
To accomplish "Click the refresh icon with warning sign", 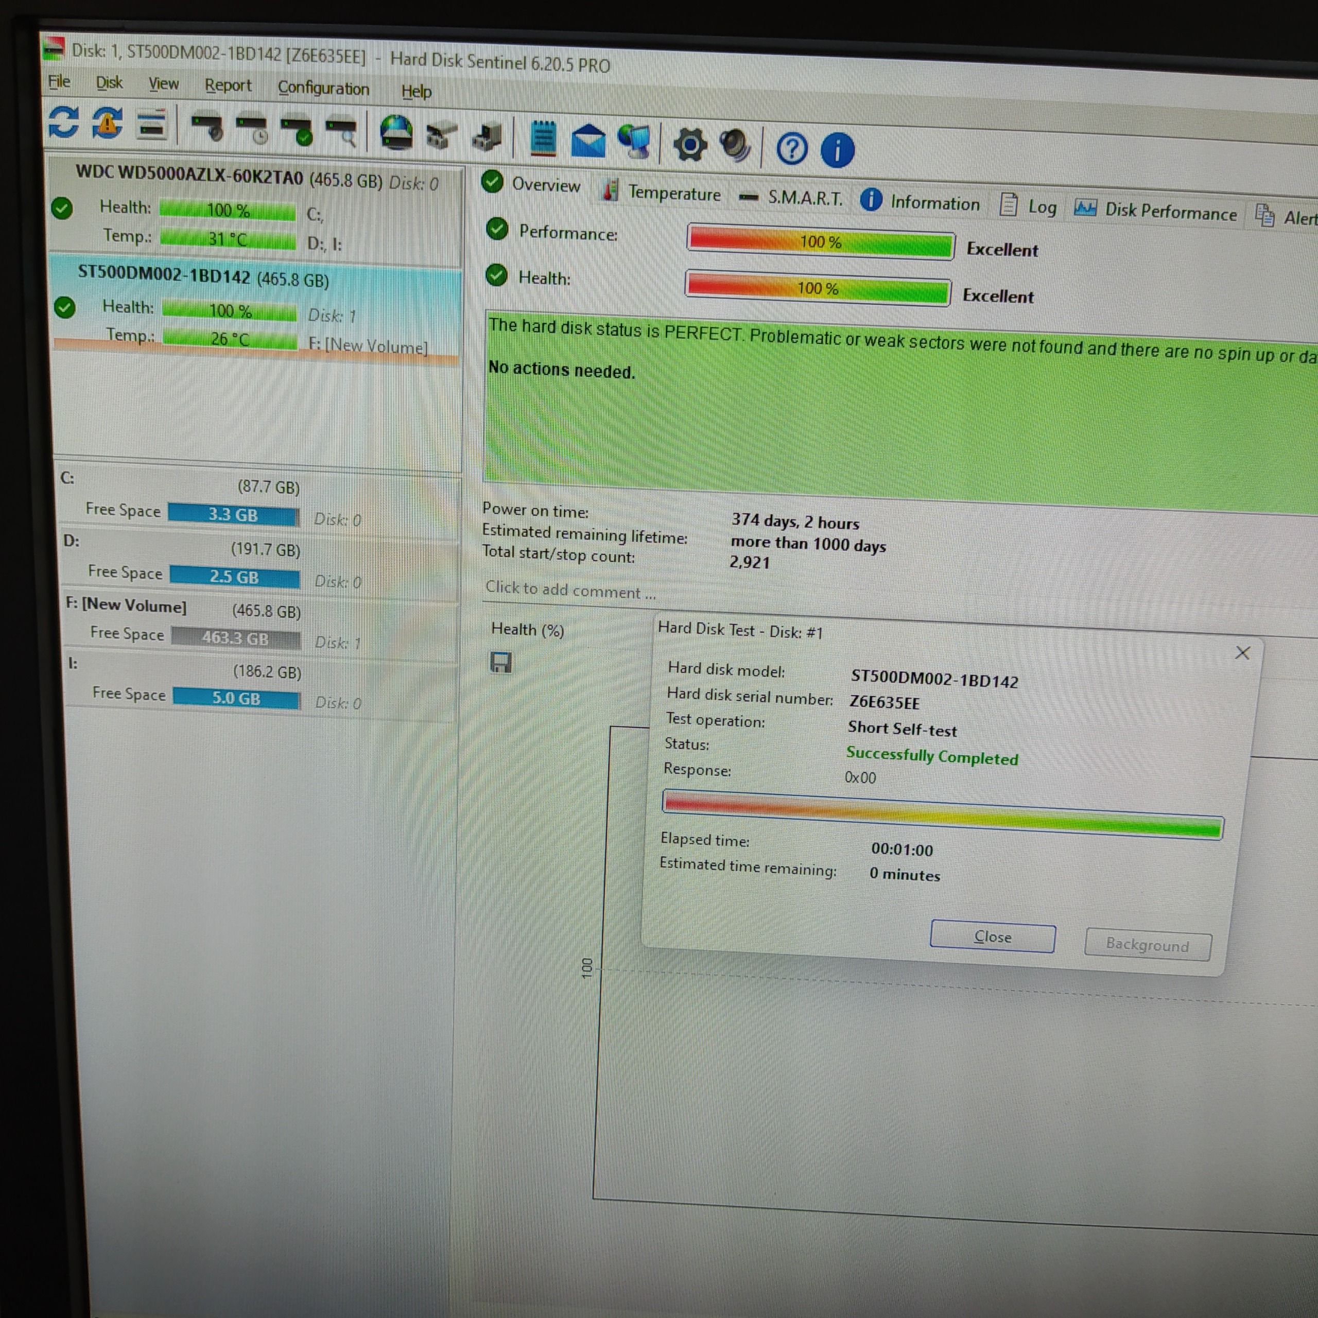I will [108, 124].
